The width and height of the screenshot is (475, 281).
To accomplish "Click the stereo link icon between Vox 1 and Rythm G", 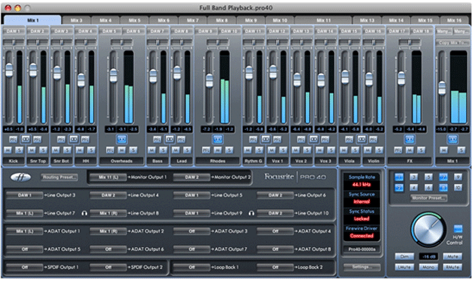I will click(x=265, y=138).
